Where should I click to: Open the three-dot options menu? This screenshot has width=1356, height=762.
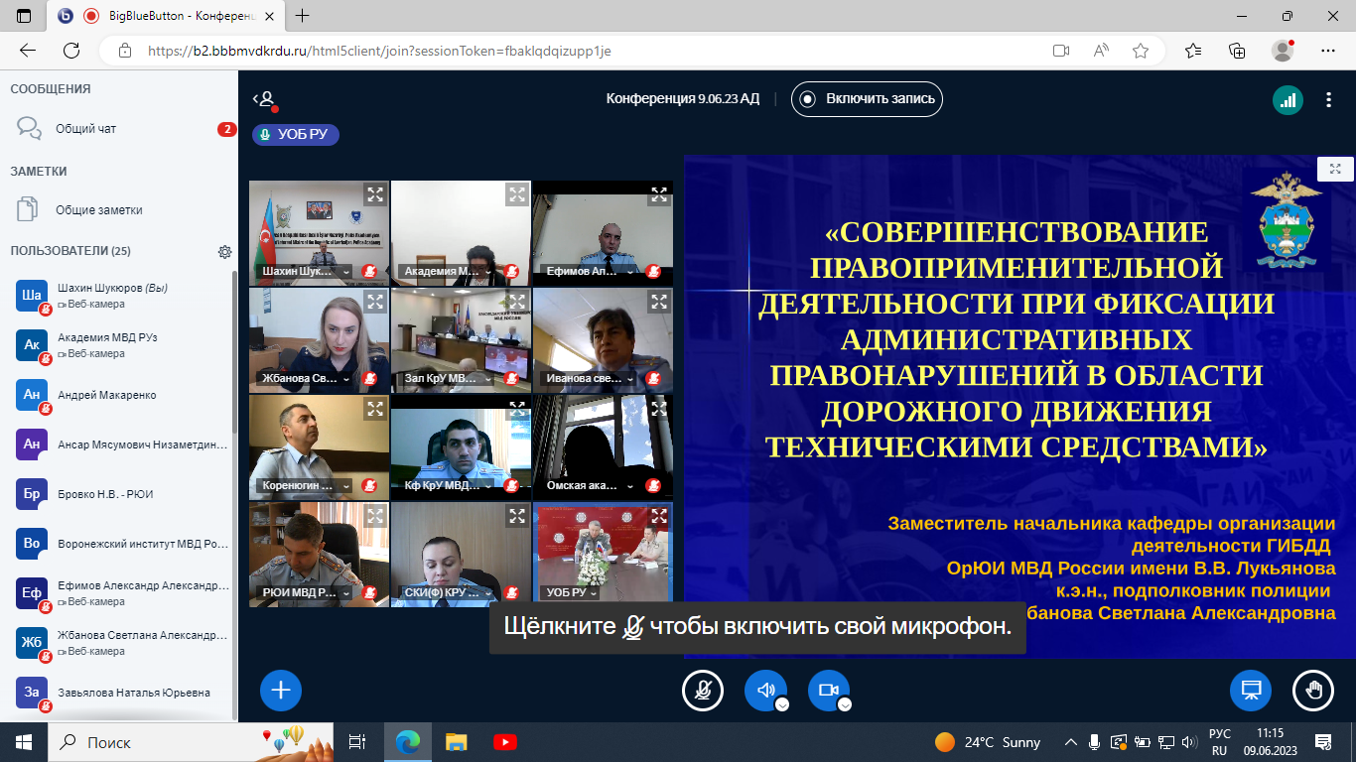point(1329,99)
